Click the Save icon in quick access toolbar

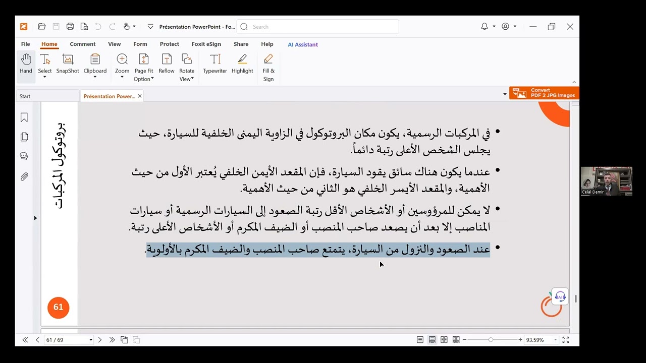tap(56, 27)
